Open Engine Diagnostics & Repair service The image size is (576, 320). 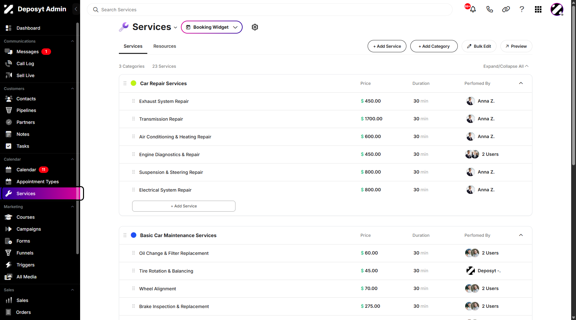(x=326, y=155)
